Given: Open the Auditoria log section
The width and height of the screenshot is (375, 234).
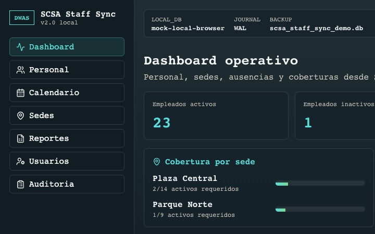Looking at the screenshot, I should click(x=67, y=184).
